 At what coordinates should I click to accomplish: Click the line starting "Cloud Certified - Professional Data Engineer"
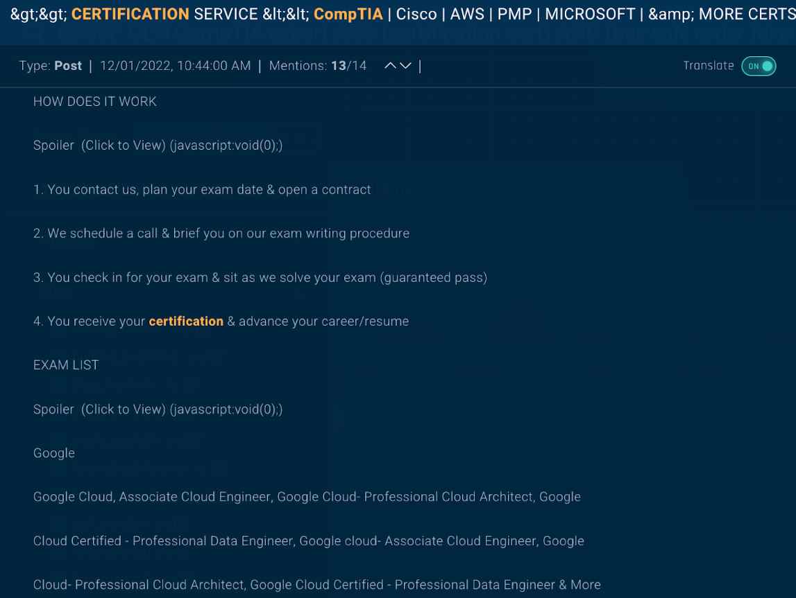coord(309,541)
